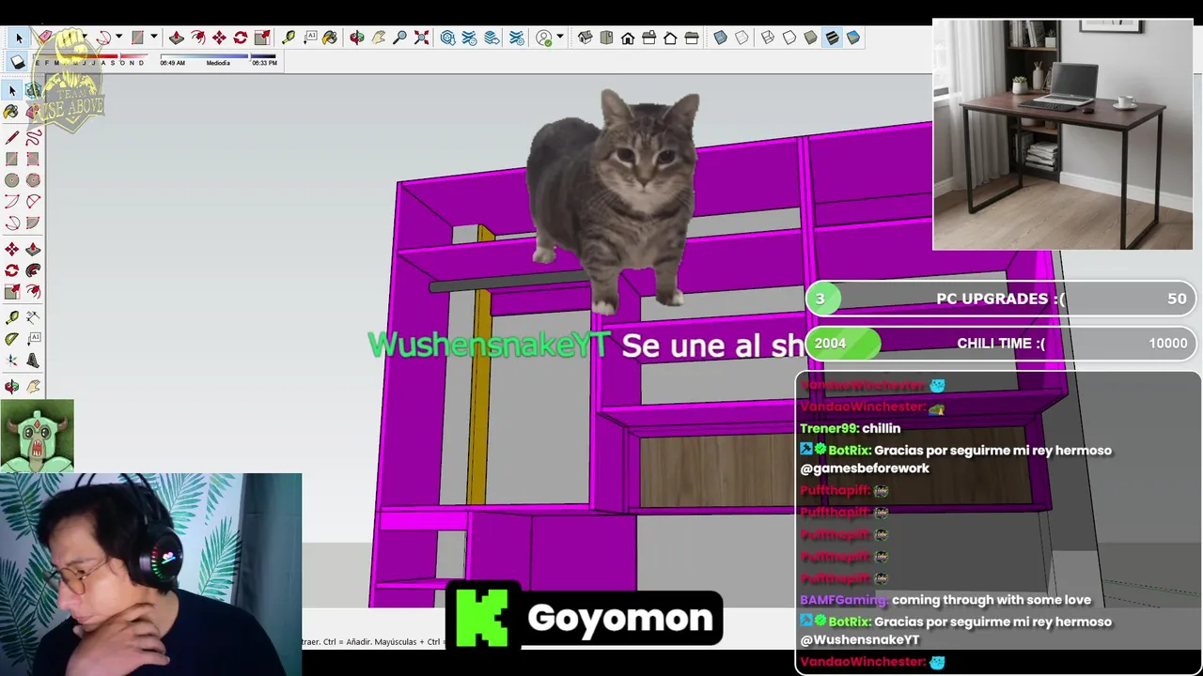
Task: Click Rotate tool in the top toolbar
Action: pyautogui.click(x=241, y=38)
